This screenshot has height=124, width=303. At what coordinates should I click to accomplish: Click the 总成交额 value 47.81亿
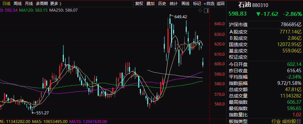coord(293,90)
